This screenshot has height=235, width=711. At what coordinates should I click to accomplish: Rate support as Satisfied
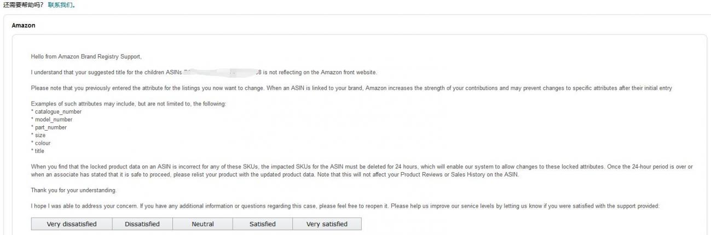tap(263, 224)
